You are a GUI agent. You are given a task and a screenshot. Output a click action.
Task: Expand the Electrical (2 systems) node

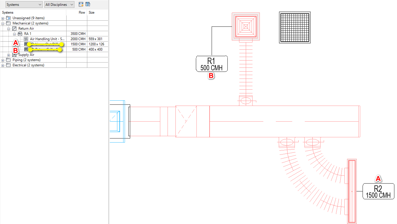(3, 65)
